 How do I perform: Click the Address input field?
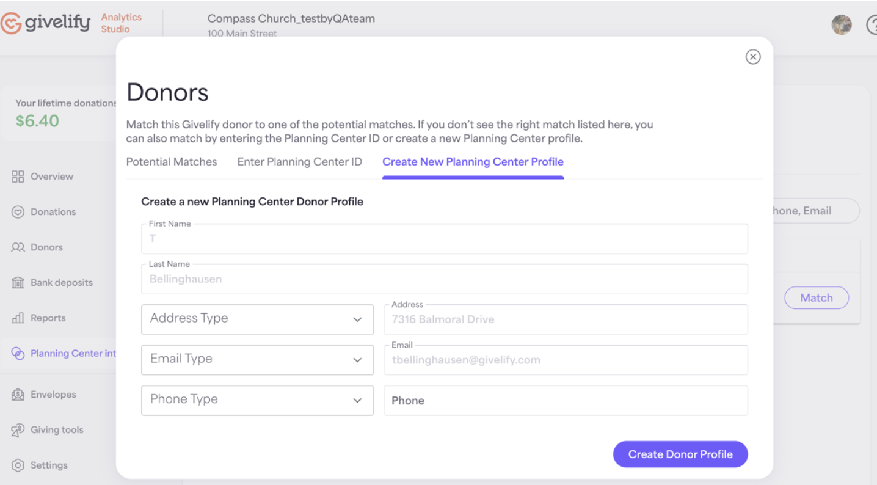click(x=566, y=319)
